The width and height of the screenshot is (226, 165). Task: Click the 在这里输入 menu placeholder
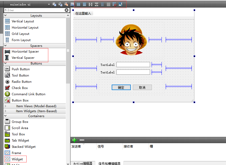coord(83,13)
